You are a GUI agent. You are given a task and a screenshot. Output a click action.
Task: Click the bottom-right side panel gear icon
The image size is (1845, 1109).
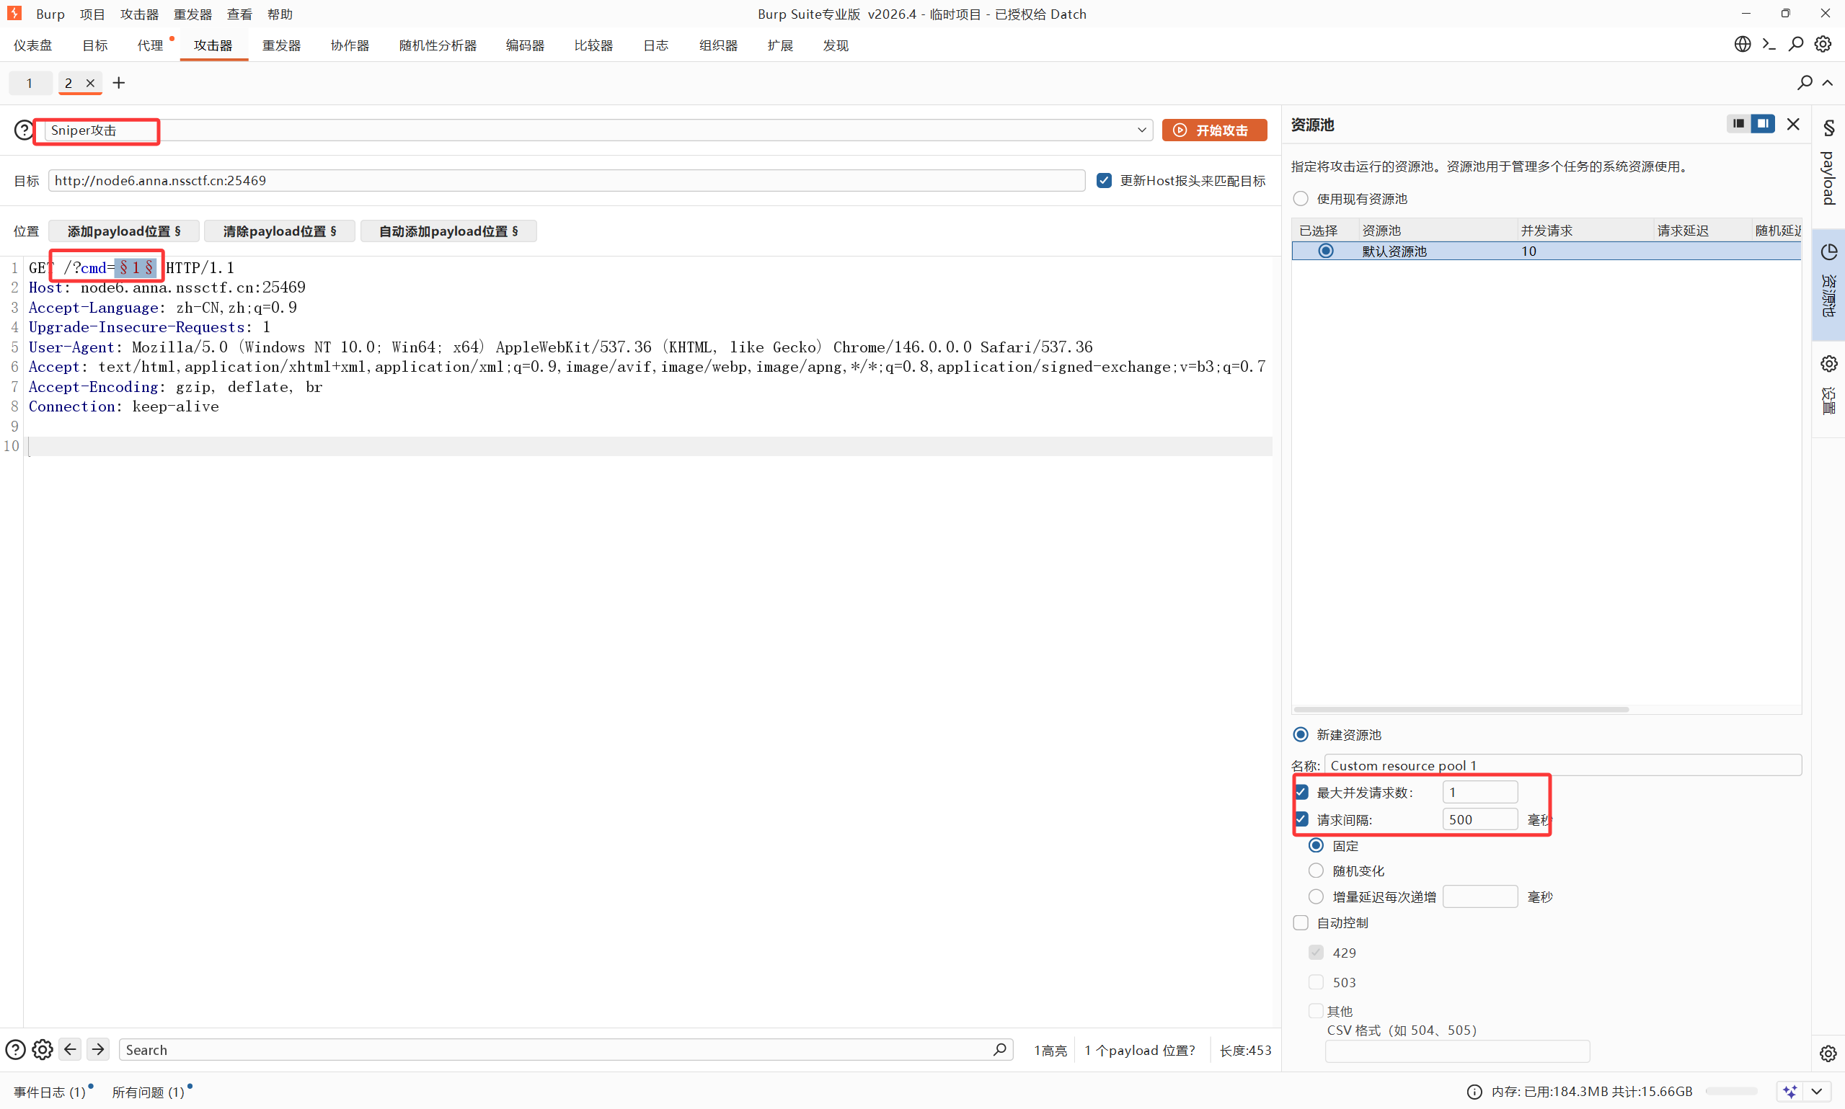tap(1828, 1054)
